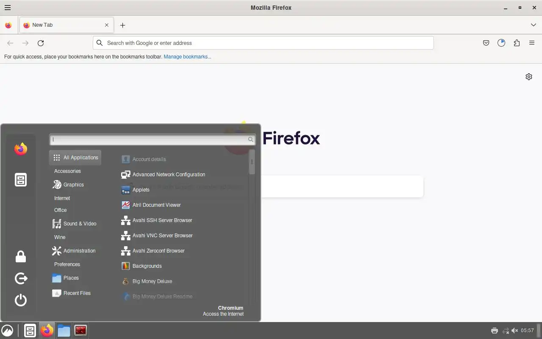
Task: Open the Manage bookmarks link
Action: point(187,56)
